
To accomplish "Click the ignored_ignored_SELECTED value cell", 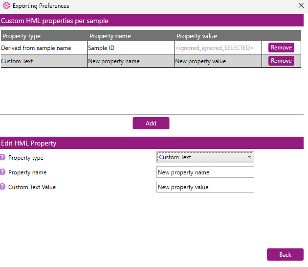I will tap(218, 48).
